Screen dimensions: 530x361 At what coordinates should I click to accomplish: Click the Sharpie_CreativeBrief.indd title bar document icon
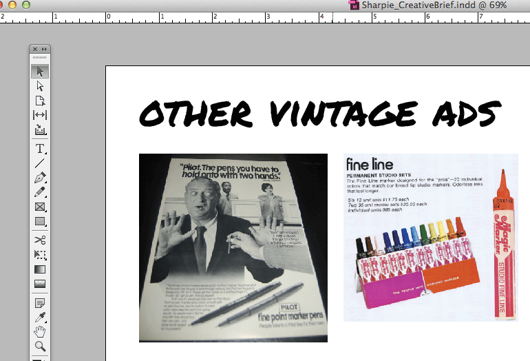[354, 5]
